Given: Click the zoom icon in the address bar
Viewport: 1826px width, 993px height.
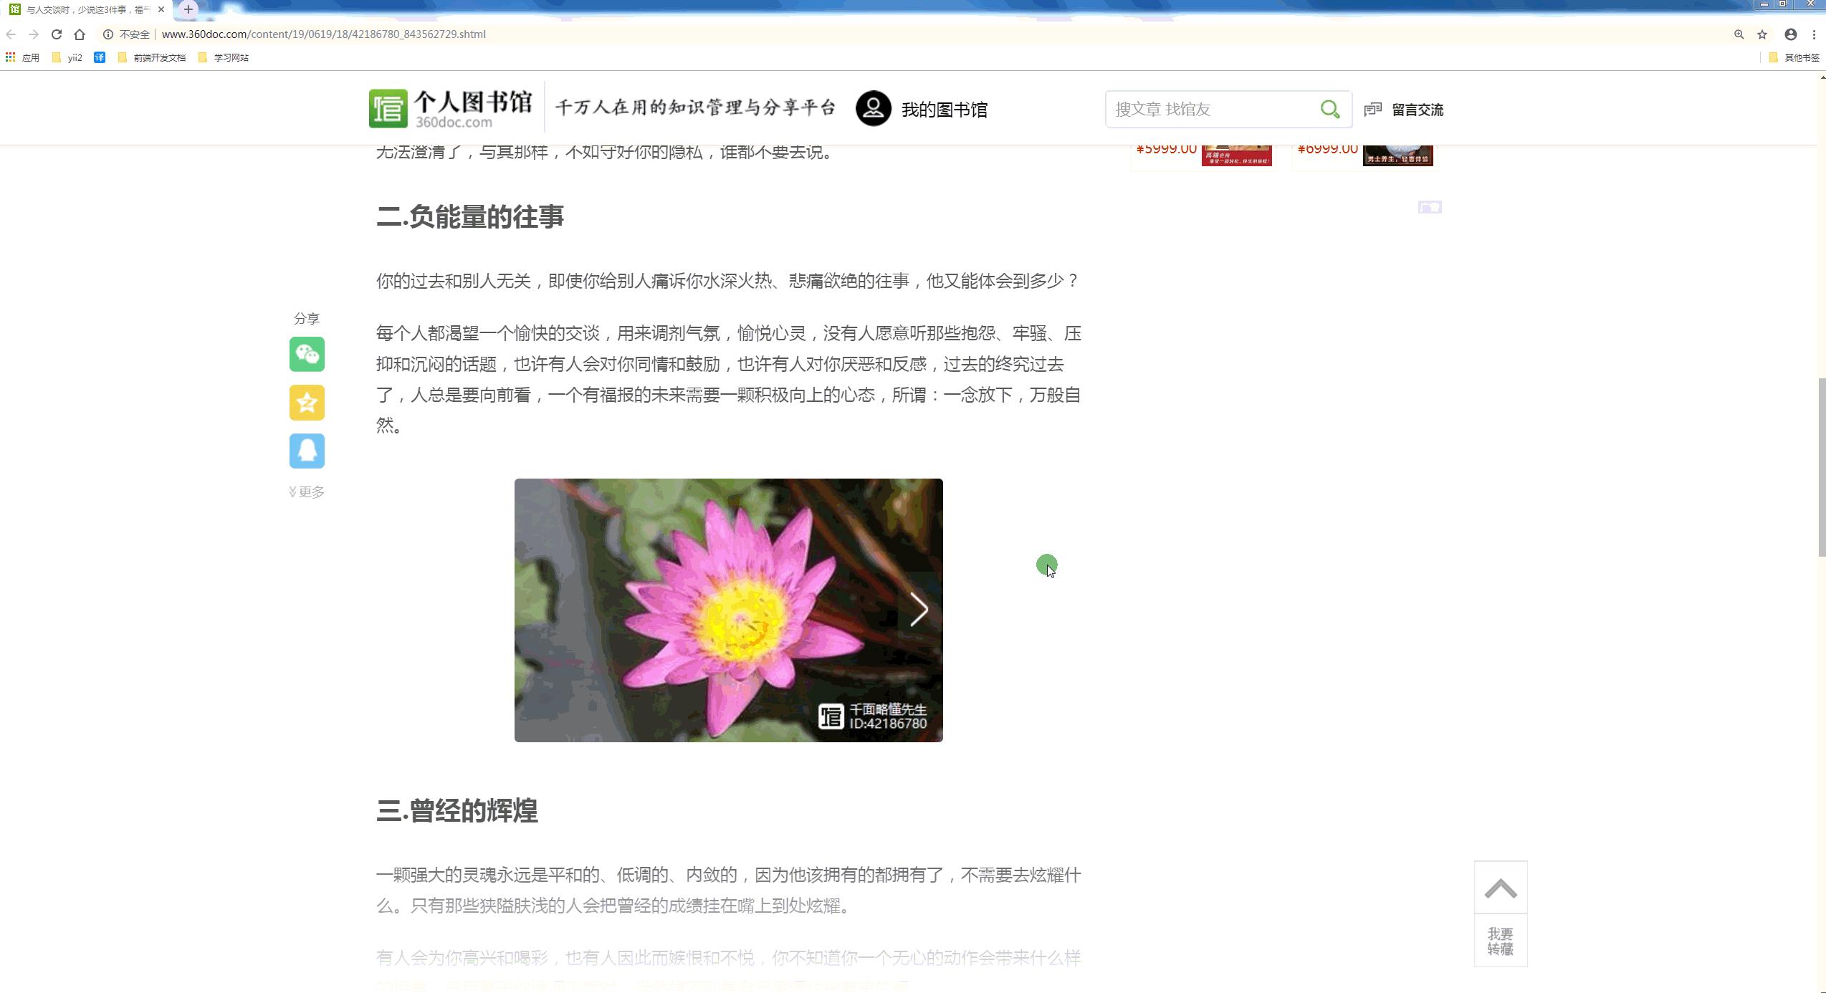Looking at the screenshot, I should [x=1739, y=34].
